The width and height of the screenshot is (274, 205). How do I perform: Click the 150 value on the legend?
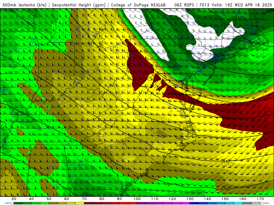tap(225, 199)
